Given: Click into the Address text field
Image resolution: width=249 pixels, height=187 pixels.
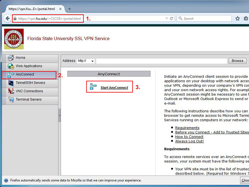Looking at the screenshot, I should (x=161, y=61).
